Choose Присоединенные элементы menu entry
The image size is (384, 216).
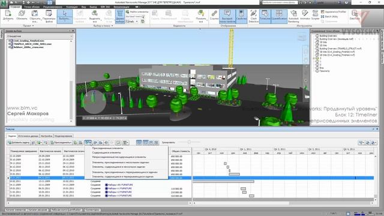point(107,148)
